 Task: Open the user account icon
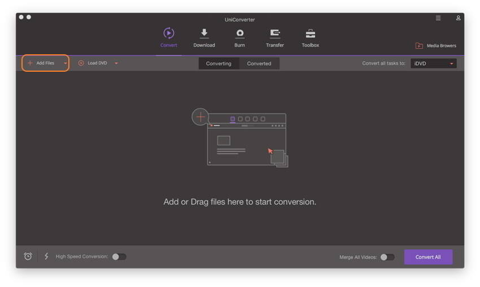(459, 18)
